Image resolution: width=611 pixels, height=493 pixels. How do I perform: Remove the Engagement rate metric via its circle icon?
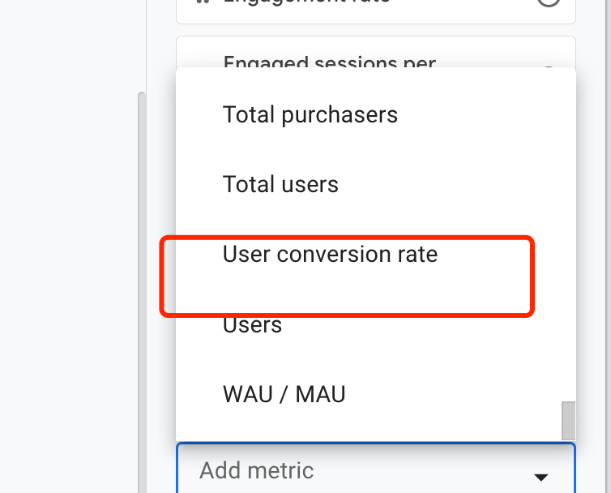click(549, 2)
